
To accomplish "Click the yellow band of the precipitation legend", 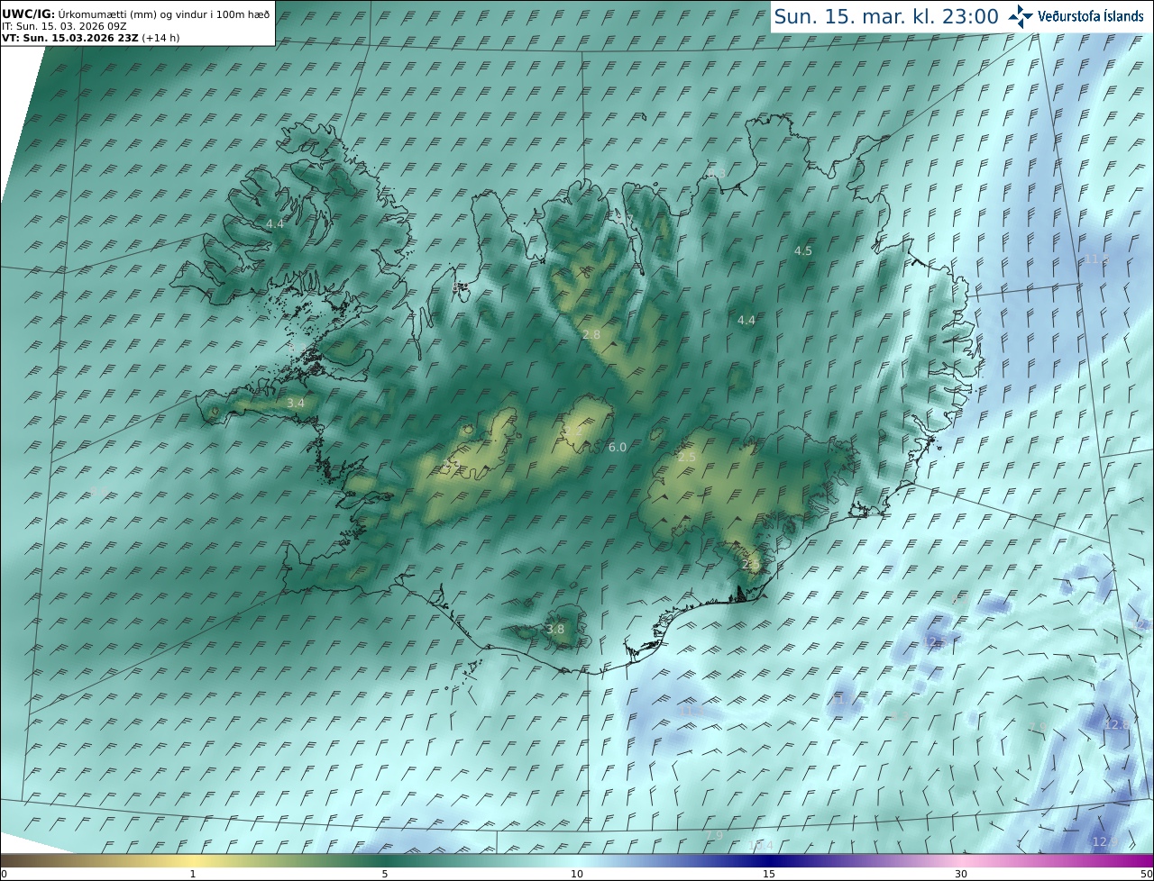I will coord(193,860).
